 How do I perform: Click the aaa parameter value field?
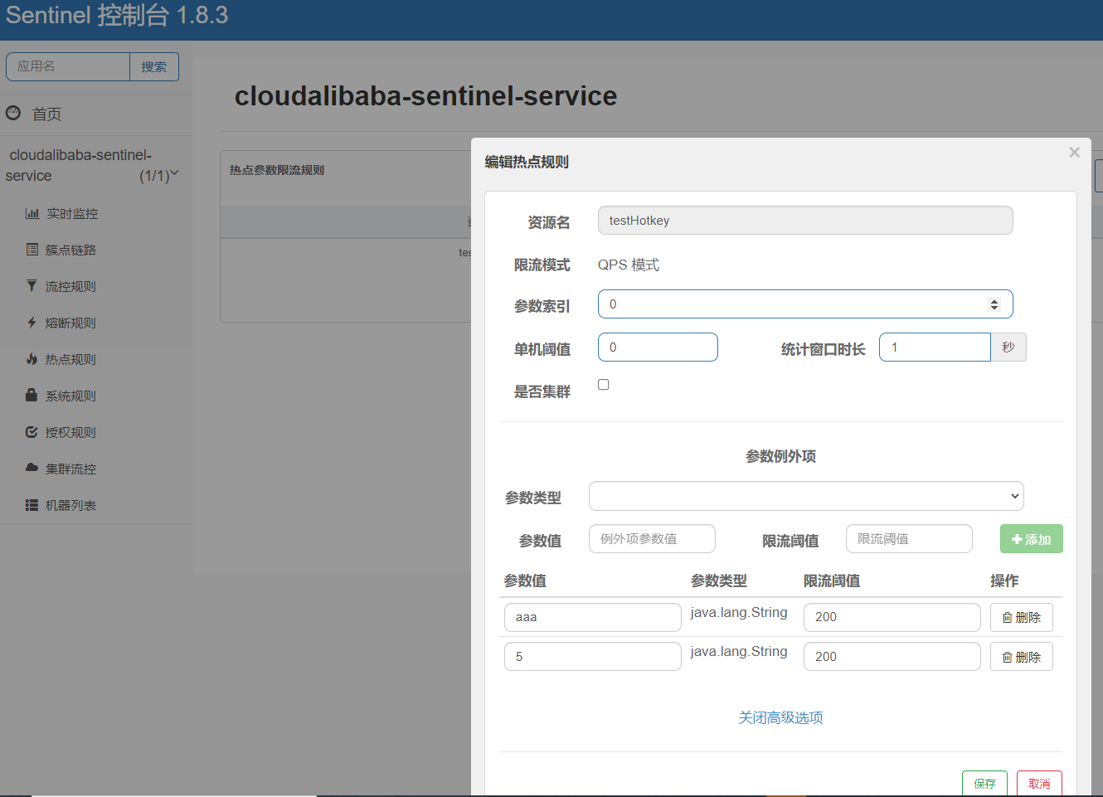point(592,617)
